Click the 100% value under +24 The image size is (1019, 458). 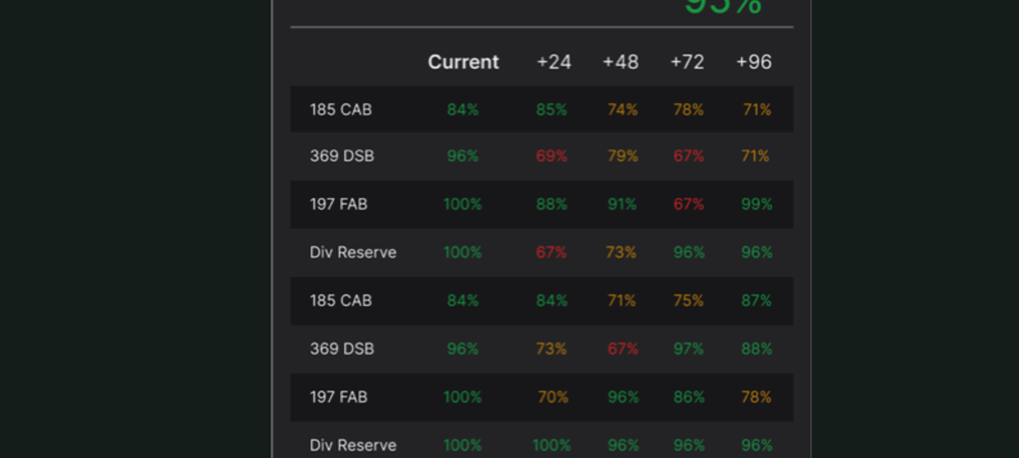pos(551,445)
